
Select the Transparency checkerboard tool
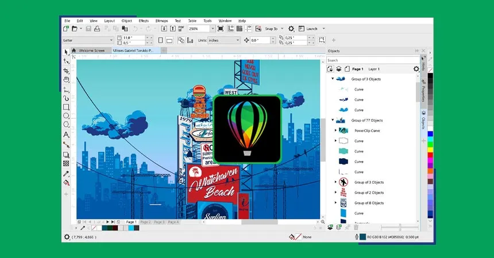click(66, 163)
